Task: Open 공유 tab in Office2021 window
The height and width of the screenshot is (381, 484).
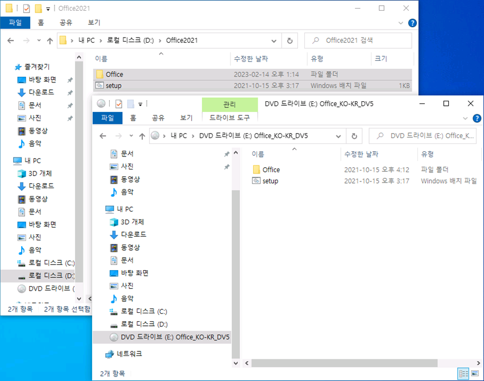Action: [66, 23]
